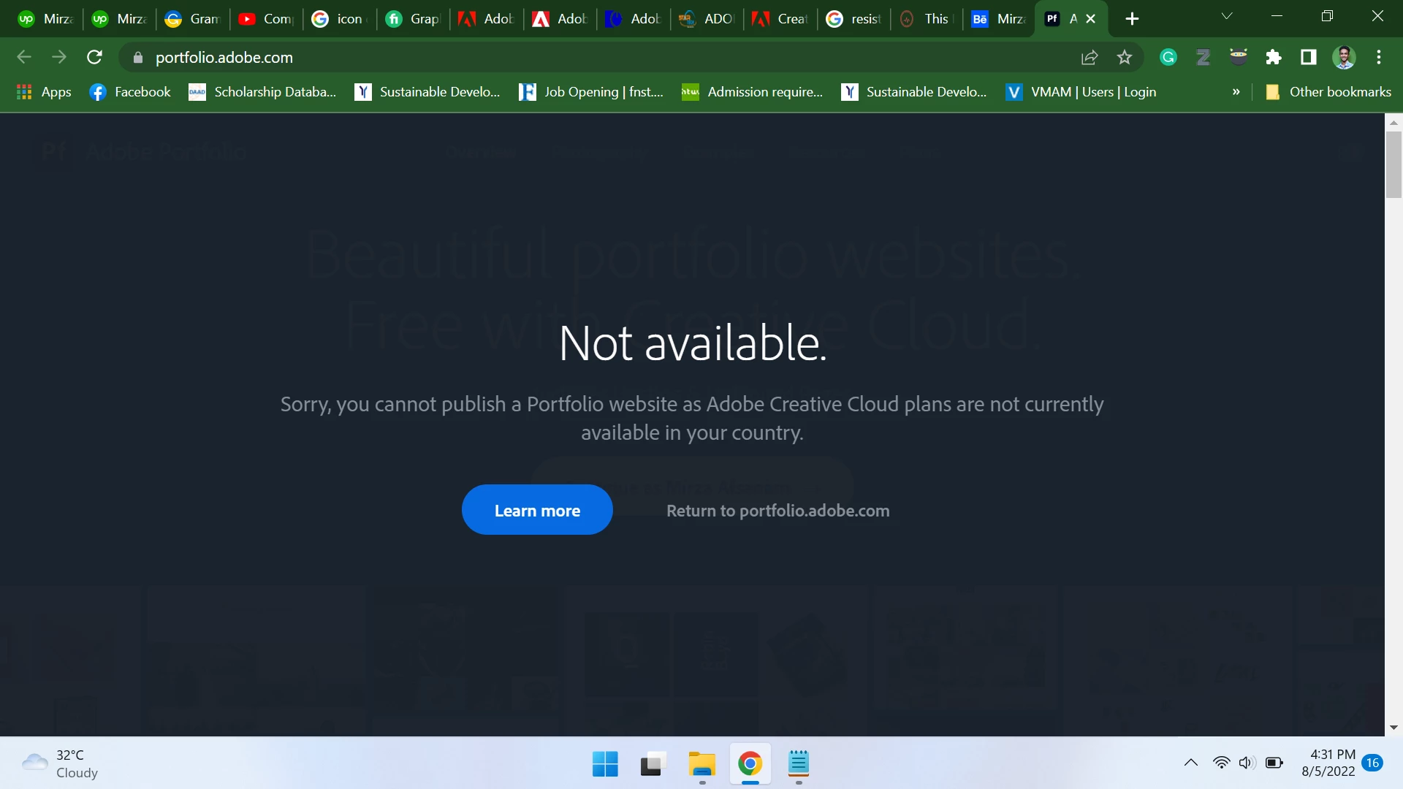Expand the system tray hidden icons

[x=1191, y=763]
